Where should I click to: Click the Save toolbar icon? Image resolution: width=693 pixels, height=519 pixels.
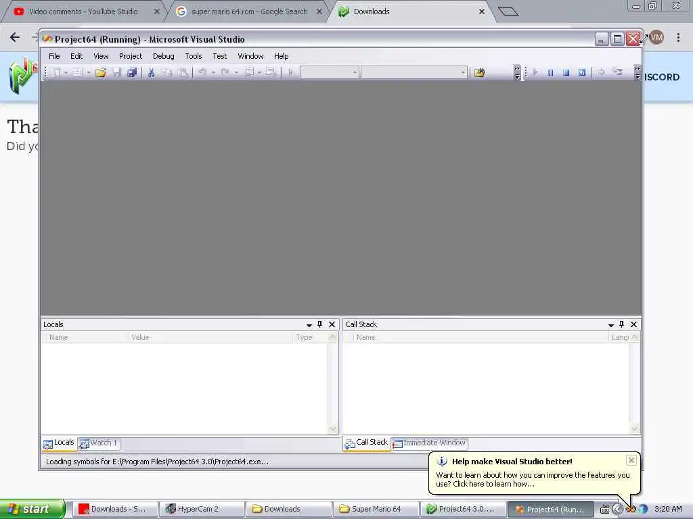[x=116, y=72]
